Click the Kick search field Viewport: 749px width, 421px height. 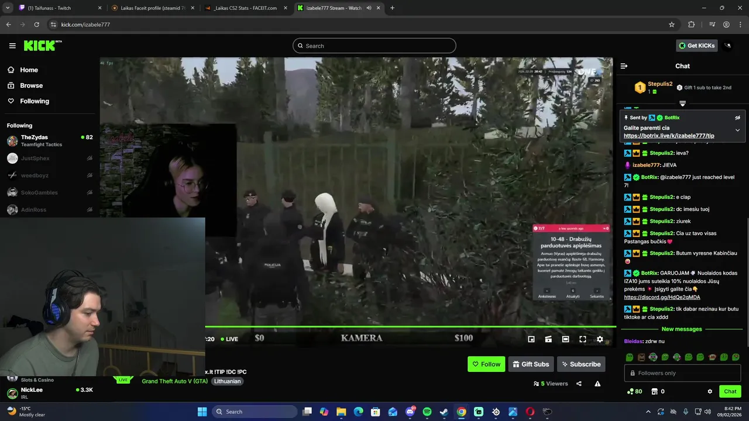[x=374, y=46]
